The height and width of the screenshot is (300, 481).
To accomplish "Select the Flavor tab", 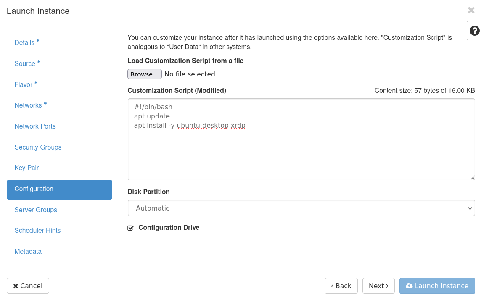I will (x=24, y=85).
